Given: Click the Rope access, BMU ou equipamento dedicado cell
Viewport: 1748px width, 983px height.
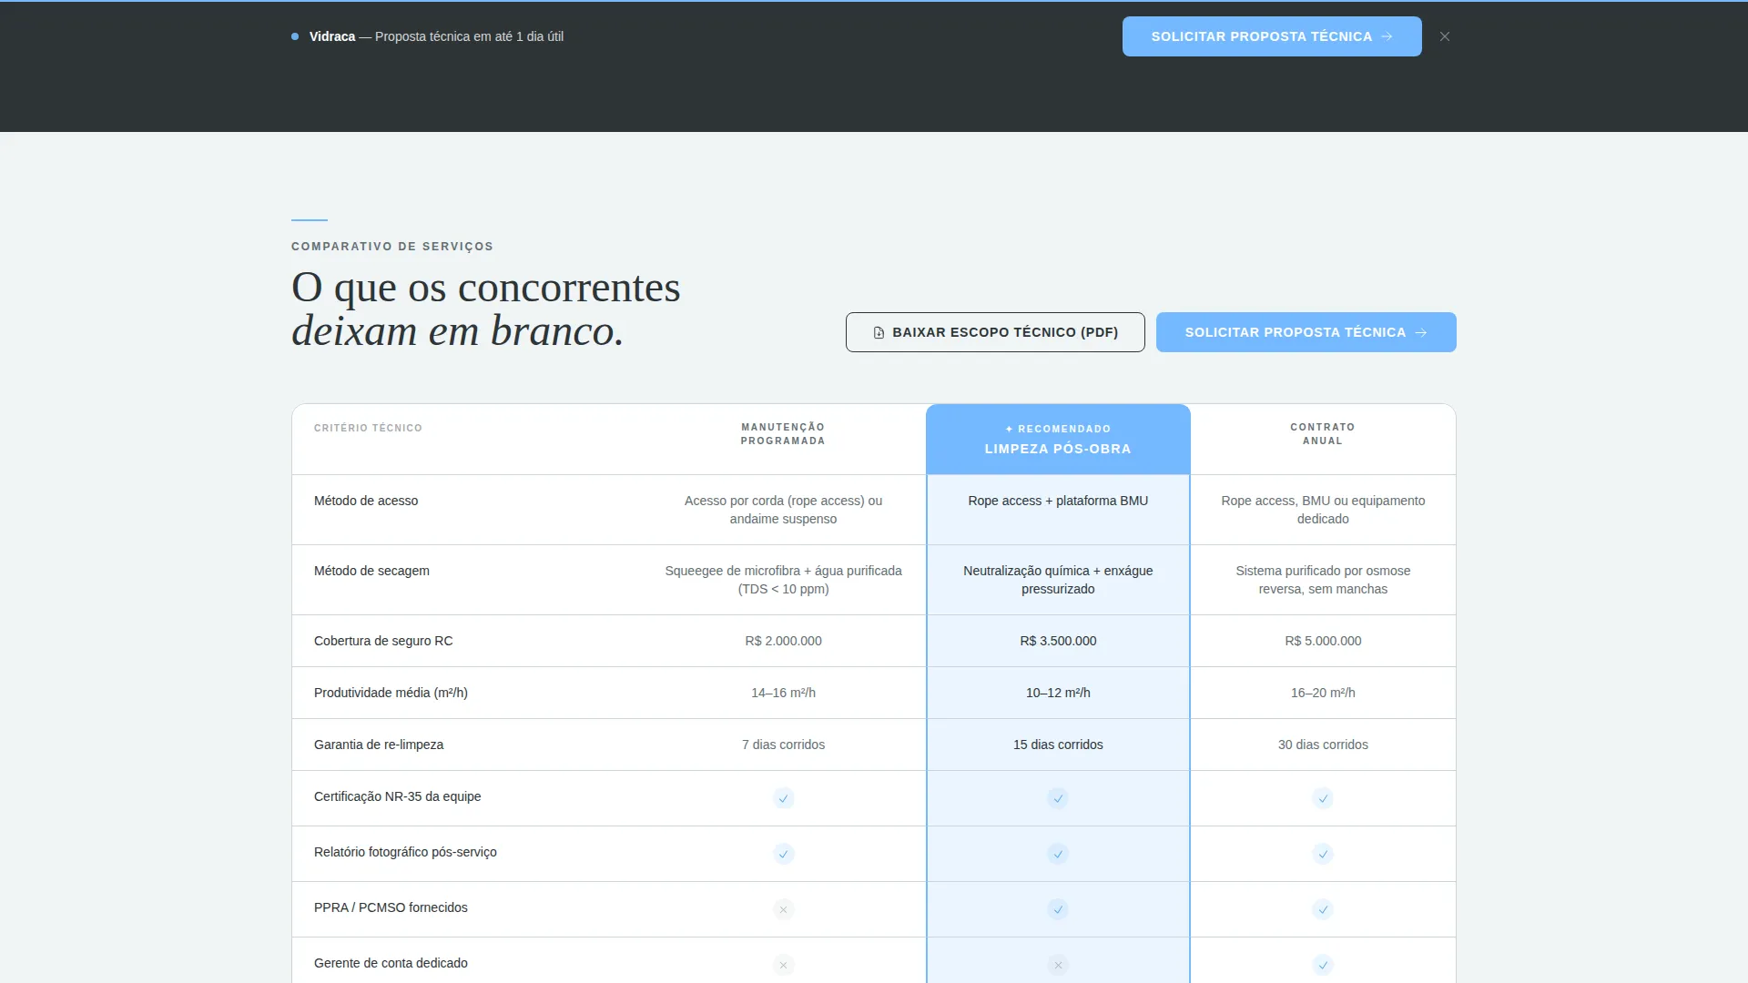Looking at the screenshot, I should [x=1323, y=510].
